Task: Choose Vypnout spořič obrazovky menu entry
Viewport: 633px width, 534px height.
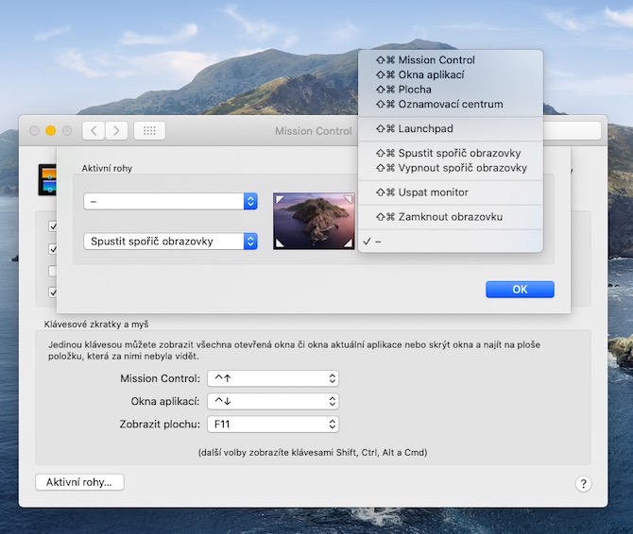Action: (x=450, y=168)
